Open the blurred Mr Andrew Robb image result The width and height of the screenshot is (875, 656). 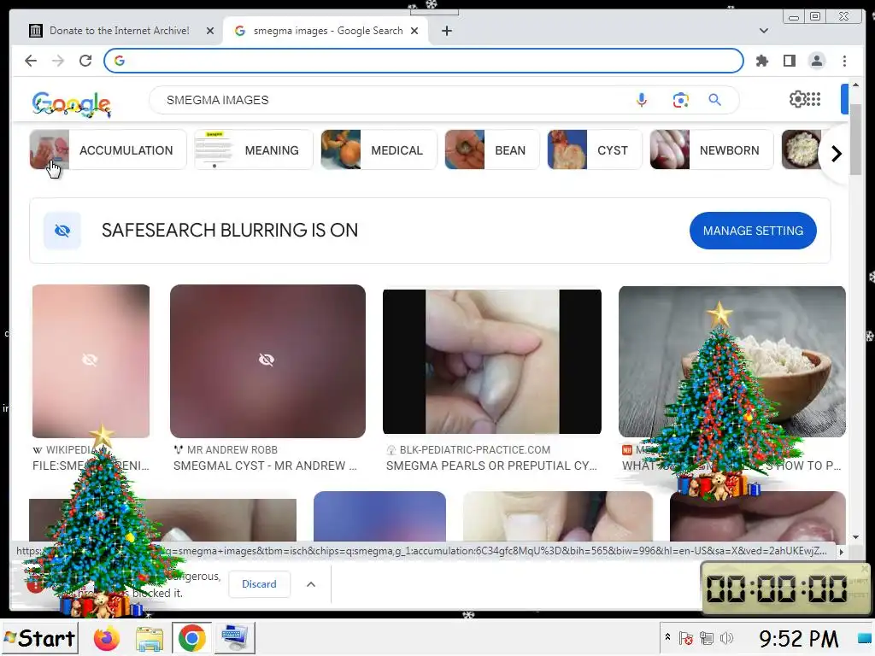[267, 361]
